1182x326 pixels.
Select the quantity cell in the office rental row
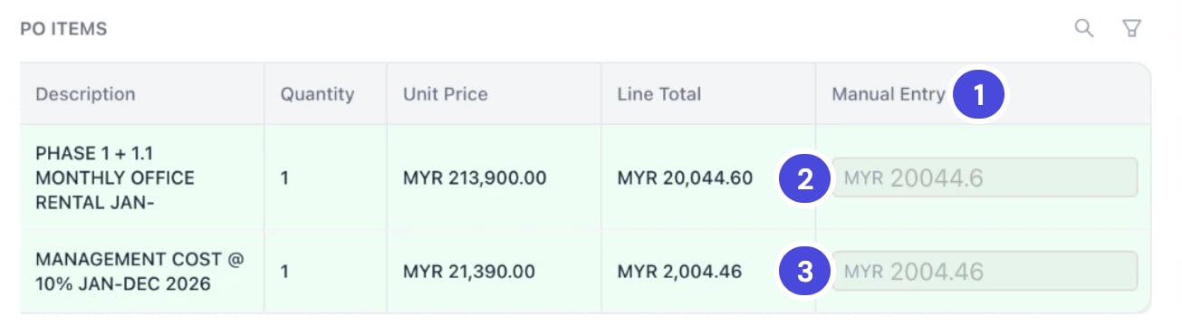click(x=284, y=177)
